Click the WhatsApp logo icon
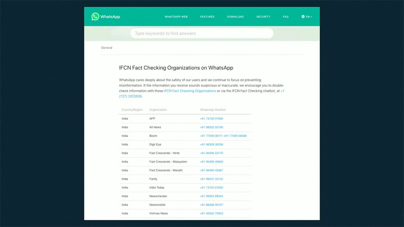Viewport: 404px width, 227px height. 95,17
